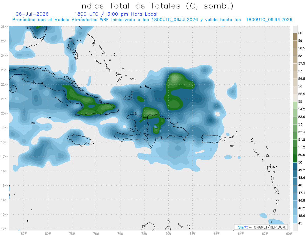The height and width of the screenshot is (237, 307).
Task: Click the green legend band between 52.4 and 53
Action: tap(295, 128)
